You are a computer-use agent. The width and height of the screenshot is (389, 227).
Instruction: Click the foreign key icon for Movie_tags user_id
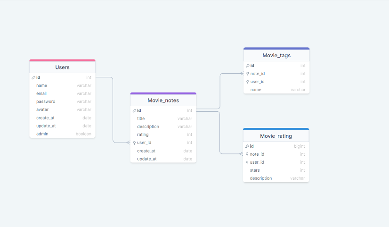[x=248, y=82]
